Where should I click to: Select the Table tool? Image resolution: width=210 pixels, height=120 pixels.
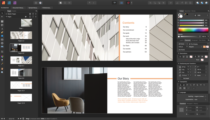tap(2, 25)
